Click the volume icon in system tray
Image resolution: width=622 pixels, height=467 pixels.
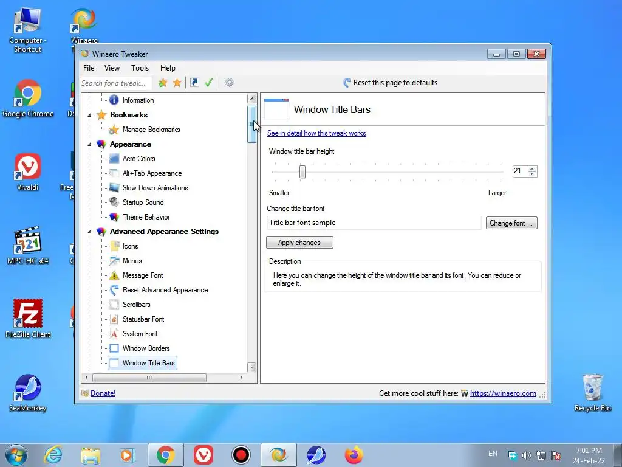pyautogui.click(x=527, y=455)
